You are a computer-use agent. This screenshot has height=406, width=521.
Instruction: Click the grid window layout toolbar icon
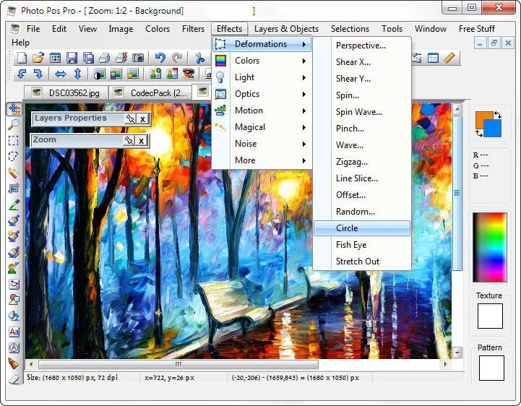point(433,58)
